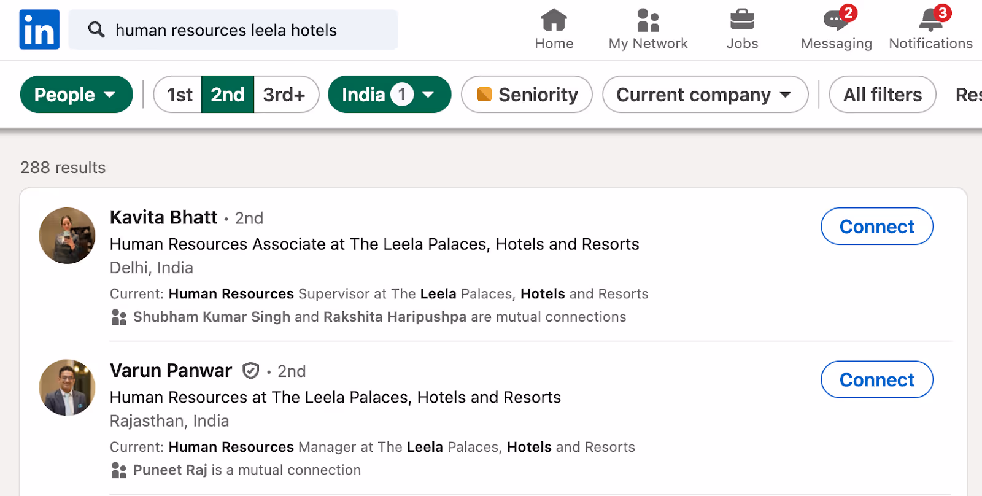Expand the Current company dropdown

point(705,95)
